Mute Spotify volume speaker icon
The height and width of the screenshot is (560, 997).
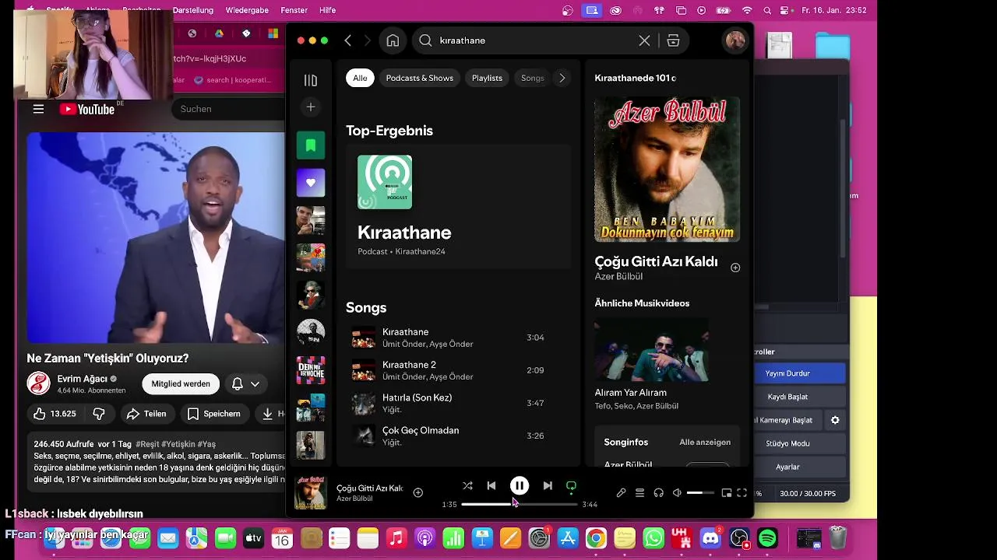coord(677,493)
